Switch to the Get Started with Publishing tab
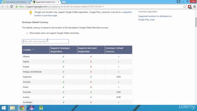Viewport: 197px width, 111px height. pyautogui.click(x=16, y=2)
